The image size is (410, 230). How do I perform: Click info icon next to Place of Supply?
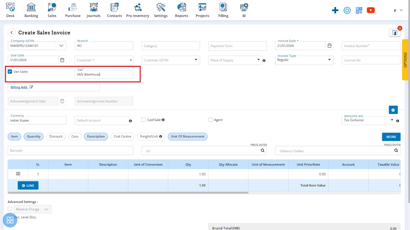tap(264, 60)
